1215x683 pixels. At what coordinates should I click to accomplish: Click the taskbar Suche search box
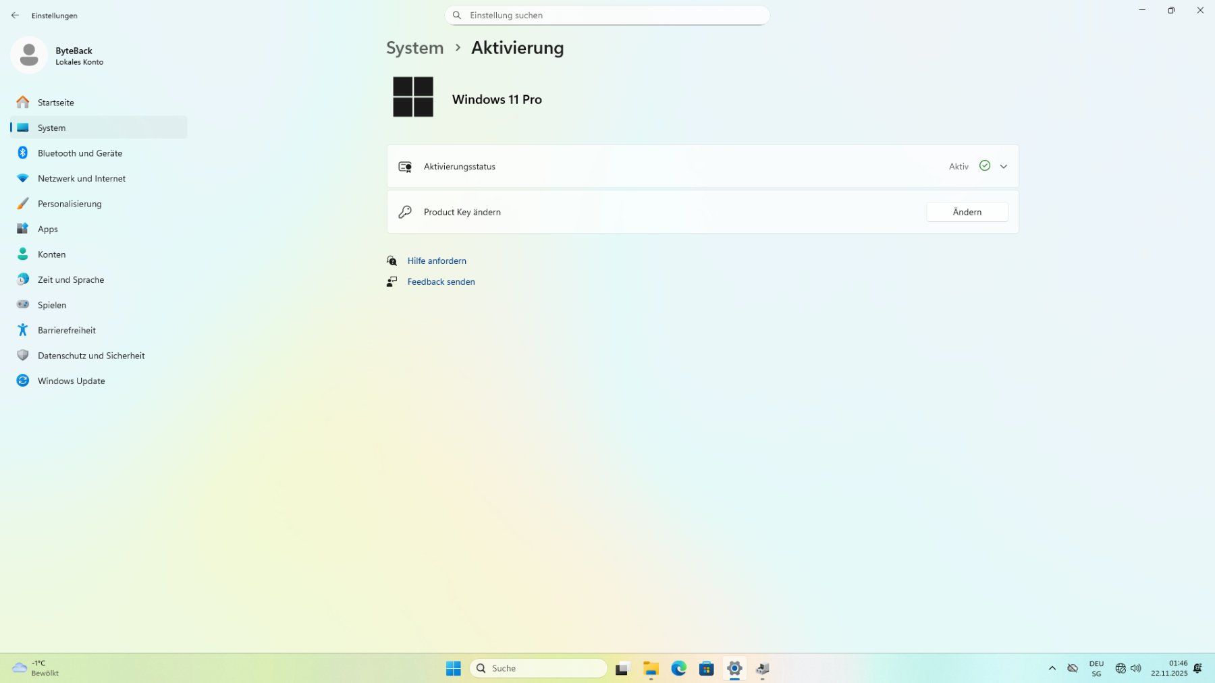538,668
